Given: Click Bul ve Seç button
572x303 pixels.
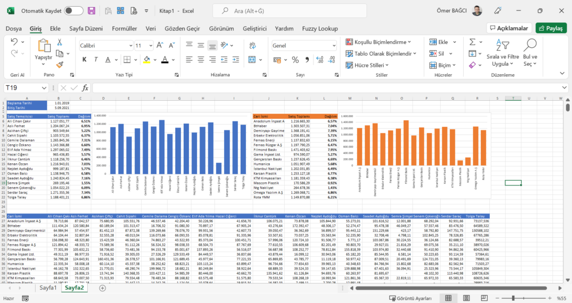Looking at the screenshot, I should tap(530, 53).
